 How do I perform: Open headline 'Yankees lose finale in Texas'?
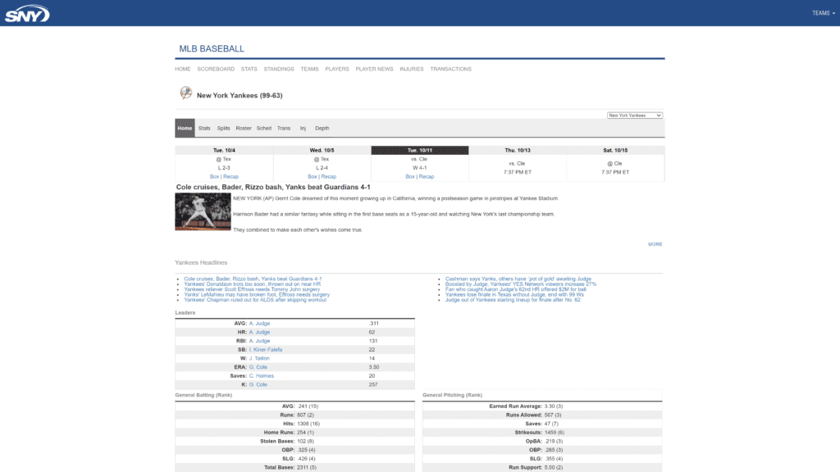514,295
